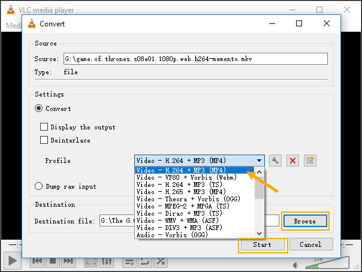Delete selected profile with red X icon
The width and height of the screenshot is (362, 272).
[292, 161]
